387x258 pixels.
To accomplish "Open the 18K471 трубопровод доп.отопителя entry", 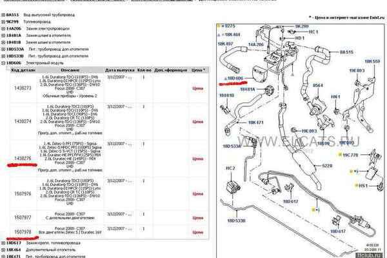I will point(46,257).
